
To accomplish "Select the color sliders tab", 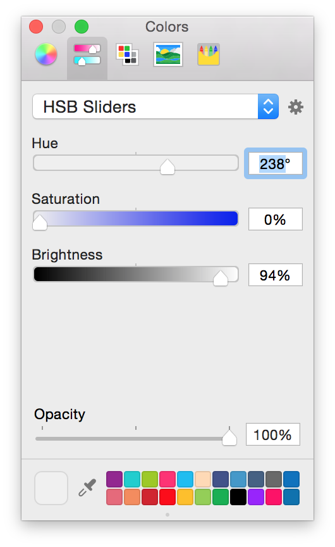I will click(87, 55).
